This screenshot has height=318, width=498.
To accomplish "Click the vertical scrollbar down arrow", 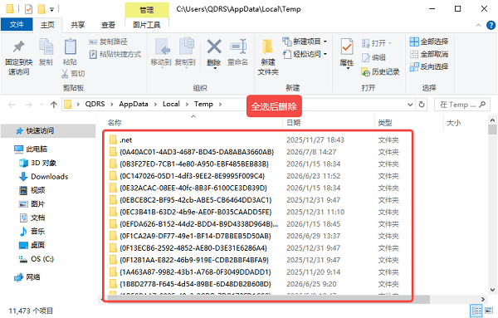I will 492,290.
